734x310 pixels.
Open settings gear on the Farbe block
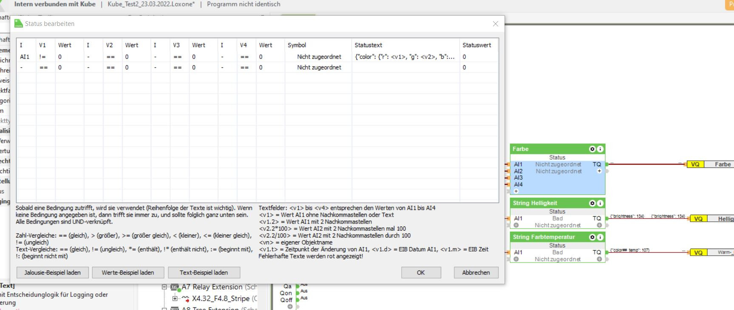[x=592, y=149]
